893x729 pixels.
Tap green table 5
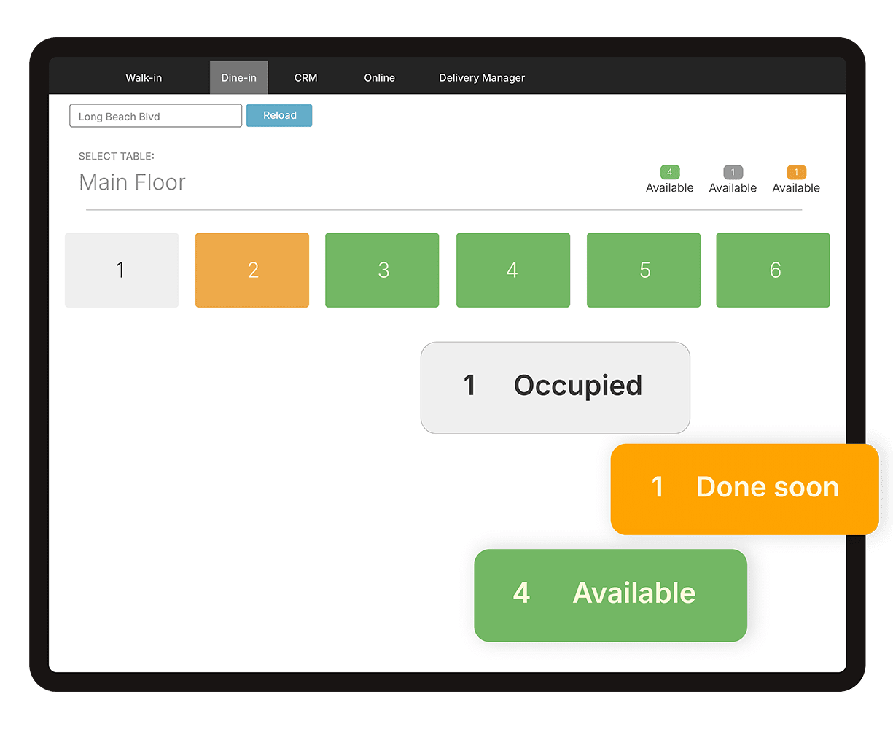[x=644, y=270]
